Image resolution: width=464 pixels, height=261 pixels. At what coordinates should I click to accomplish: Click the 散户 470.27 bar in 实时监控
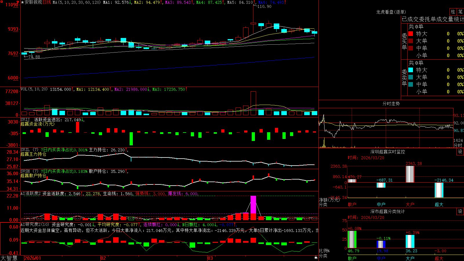coord(352,181)
